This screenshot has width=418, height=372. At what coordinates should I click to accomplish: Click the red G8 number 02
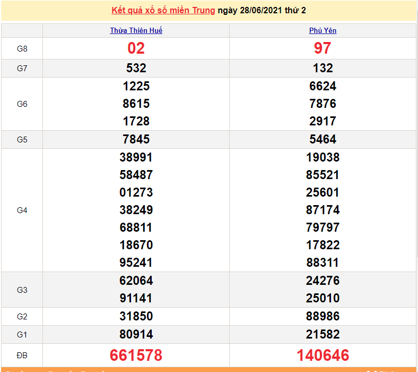click(x=136, y=48)
